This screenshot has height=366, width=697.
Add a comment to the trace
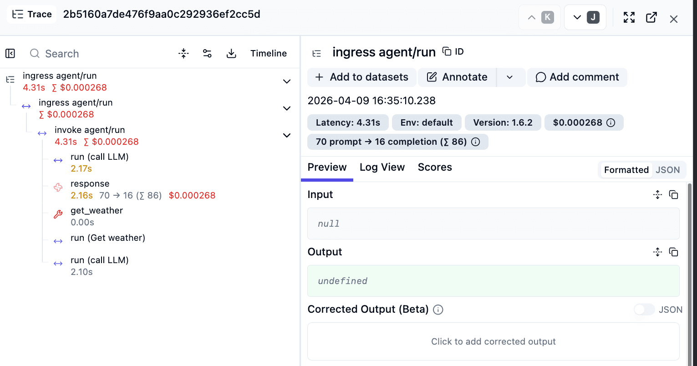click(x=577, y=77)
